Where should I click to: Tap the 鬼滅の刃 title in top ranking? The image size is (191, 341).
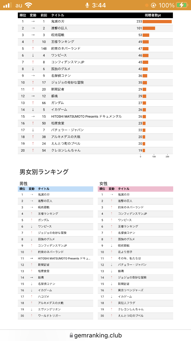58,21
